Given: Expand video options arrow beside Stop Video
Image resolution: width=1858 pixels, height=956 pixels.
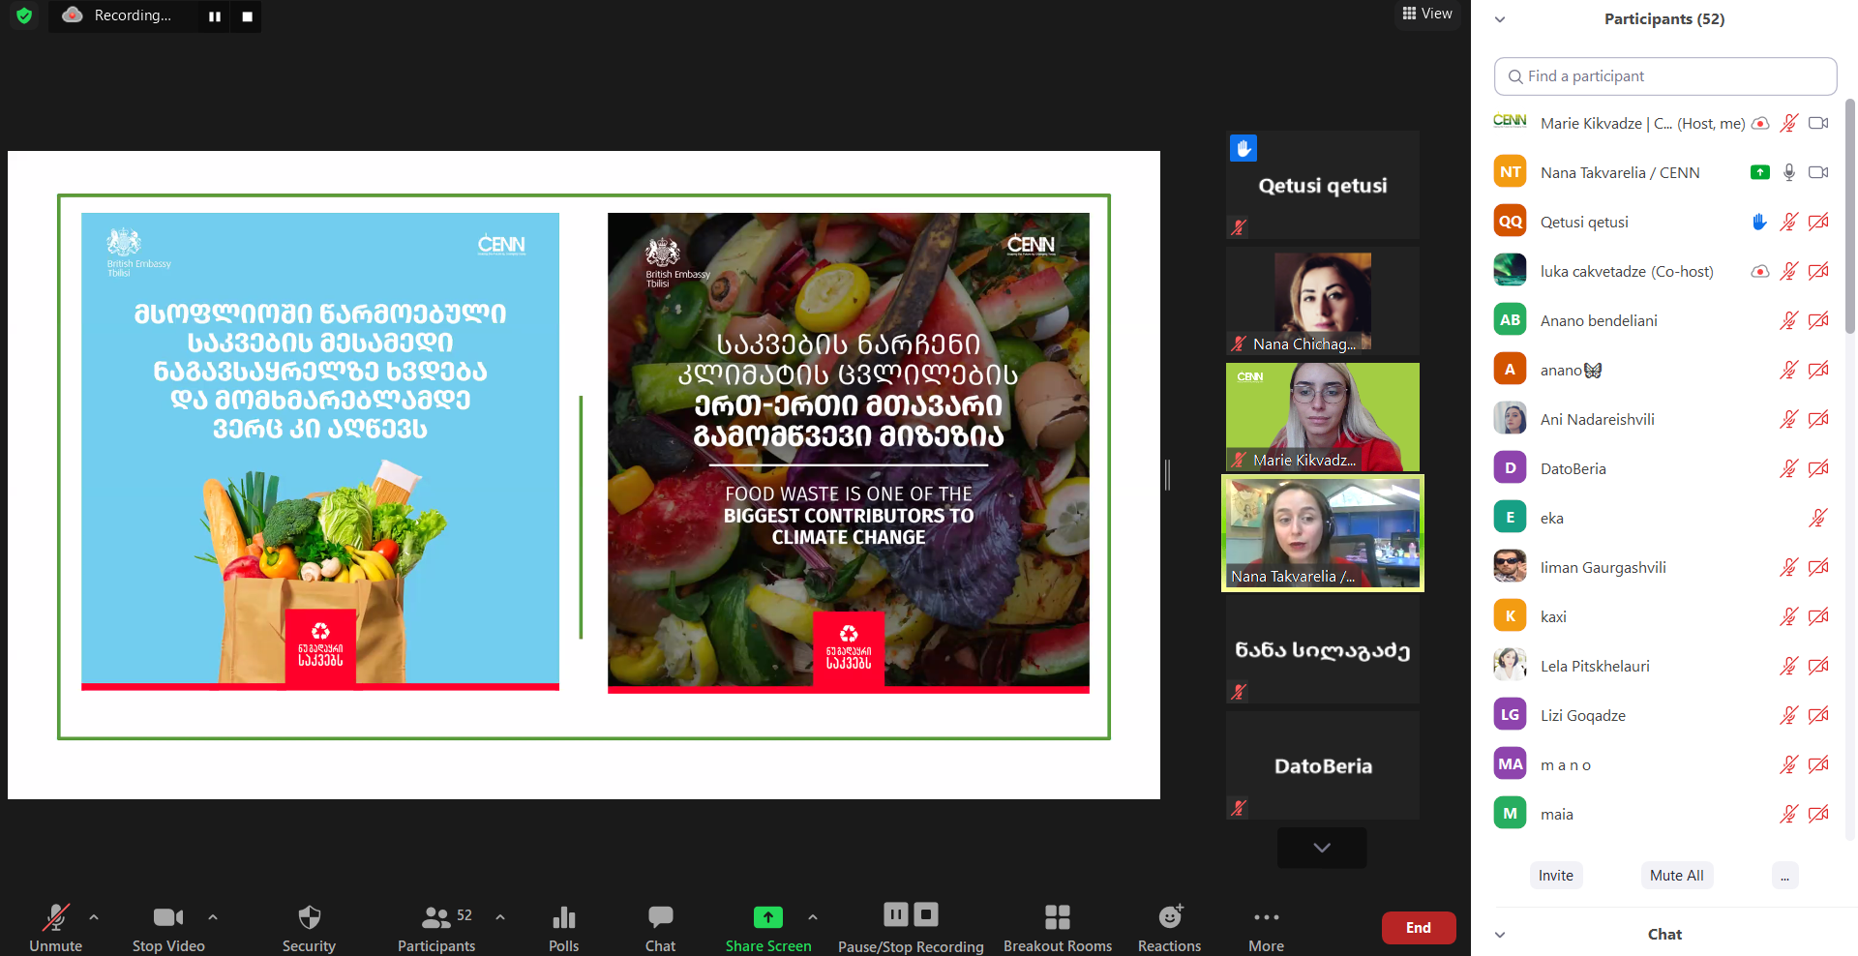Looking at the screenshot, I should click(x=213, y=916).
